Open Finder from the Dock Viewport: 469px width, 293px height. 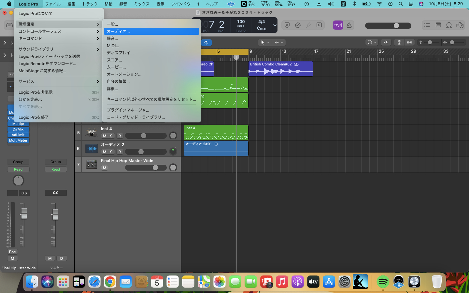click(x=32, y=282)
